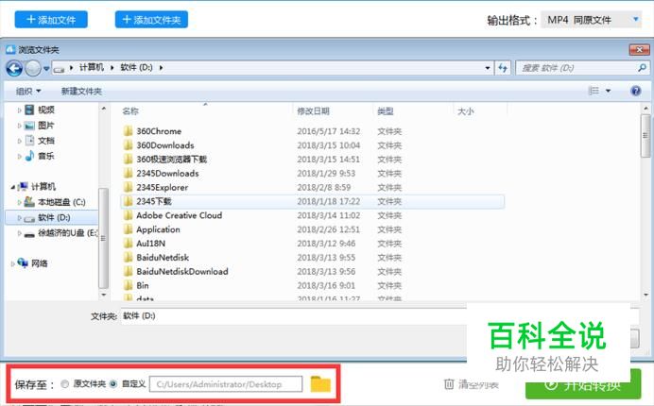654x406 pixels.
Task: Select the AuI18N folder icon
Action: click(128, 243)
